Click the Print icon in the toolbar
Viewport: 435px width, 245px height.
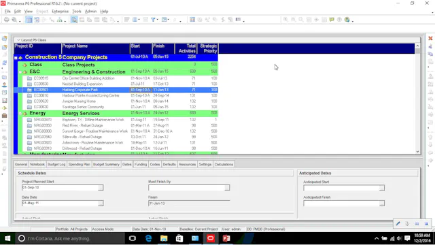click(6, 20)
